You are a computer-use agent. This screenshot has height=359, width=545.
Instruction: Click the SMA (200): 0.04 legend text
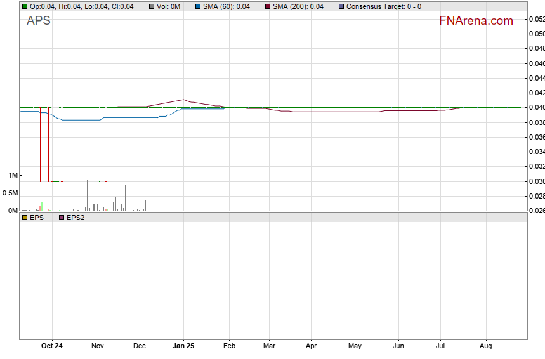tap(298, 6)
